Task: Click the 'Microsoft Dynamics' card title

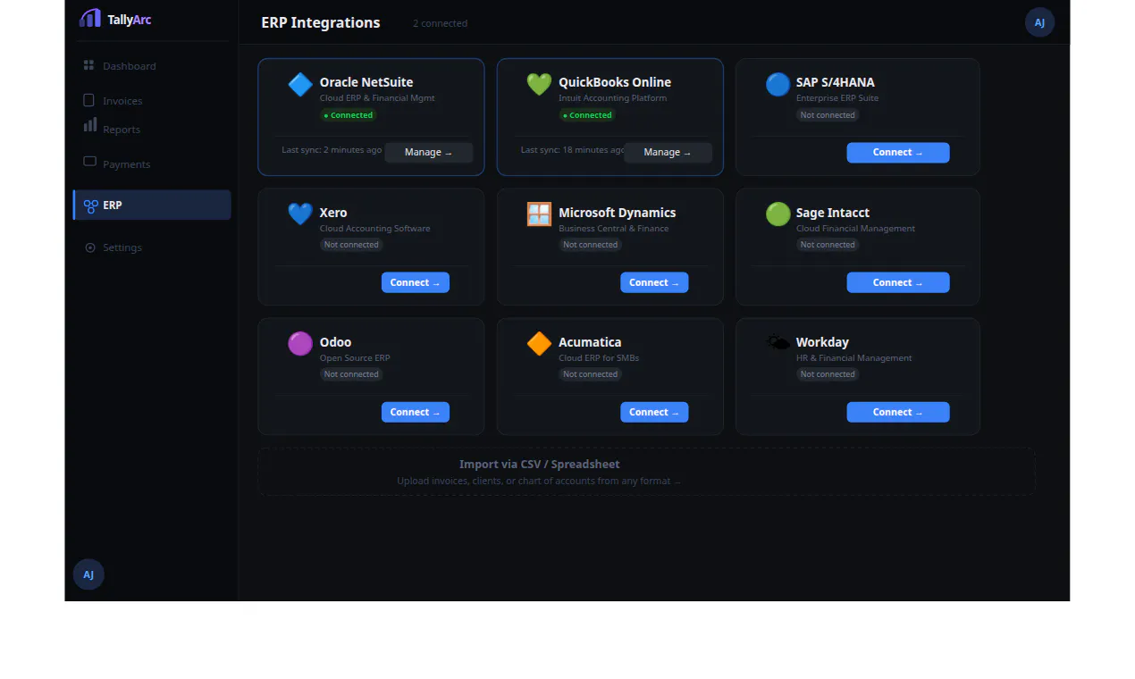Action: coord(618,213)
